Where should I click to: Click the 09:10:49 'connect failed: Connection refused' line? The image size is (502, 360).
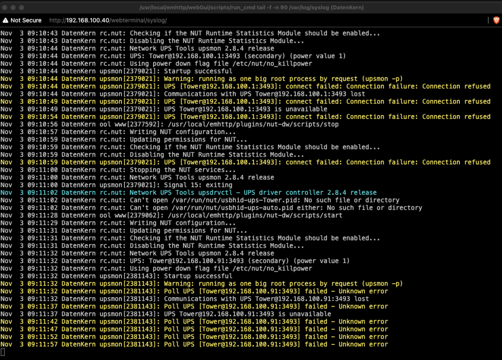[x=245, y=101]
